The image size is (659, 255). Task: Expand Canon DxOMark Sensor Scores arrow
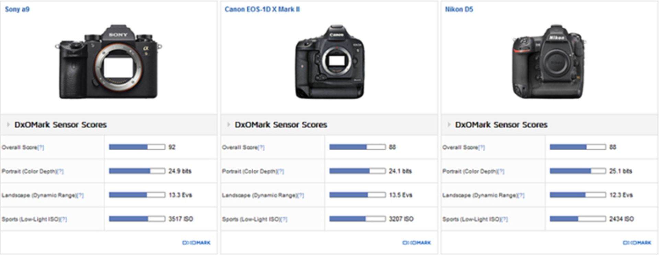pos(229,125)
